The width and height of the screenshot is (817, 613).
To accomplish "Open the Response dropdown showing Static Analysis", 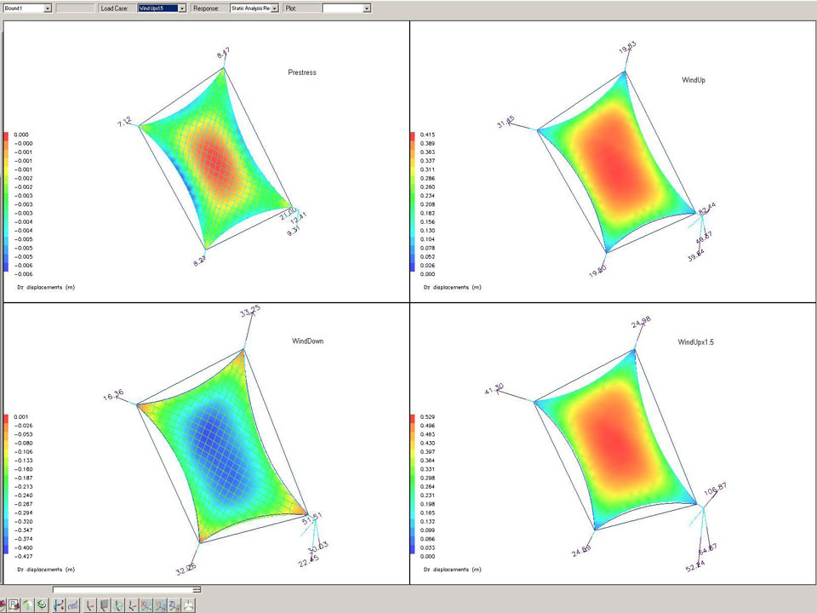I will coord(275,8).
